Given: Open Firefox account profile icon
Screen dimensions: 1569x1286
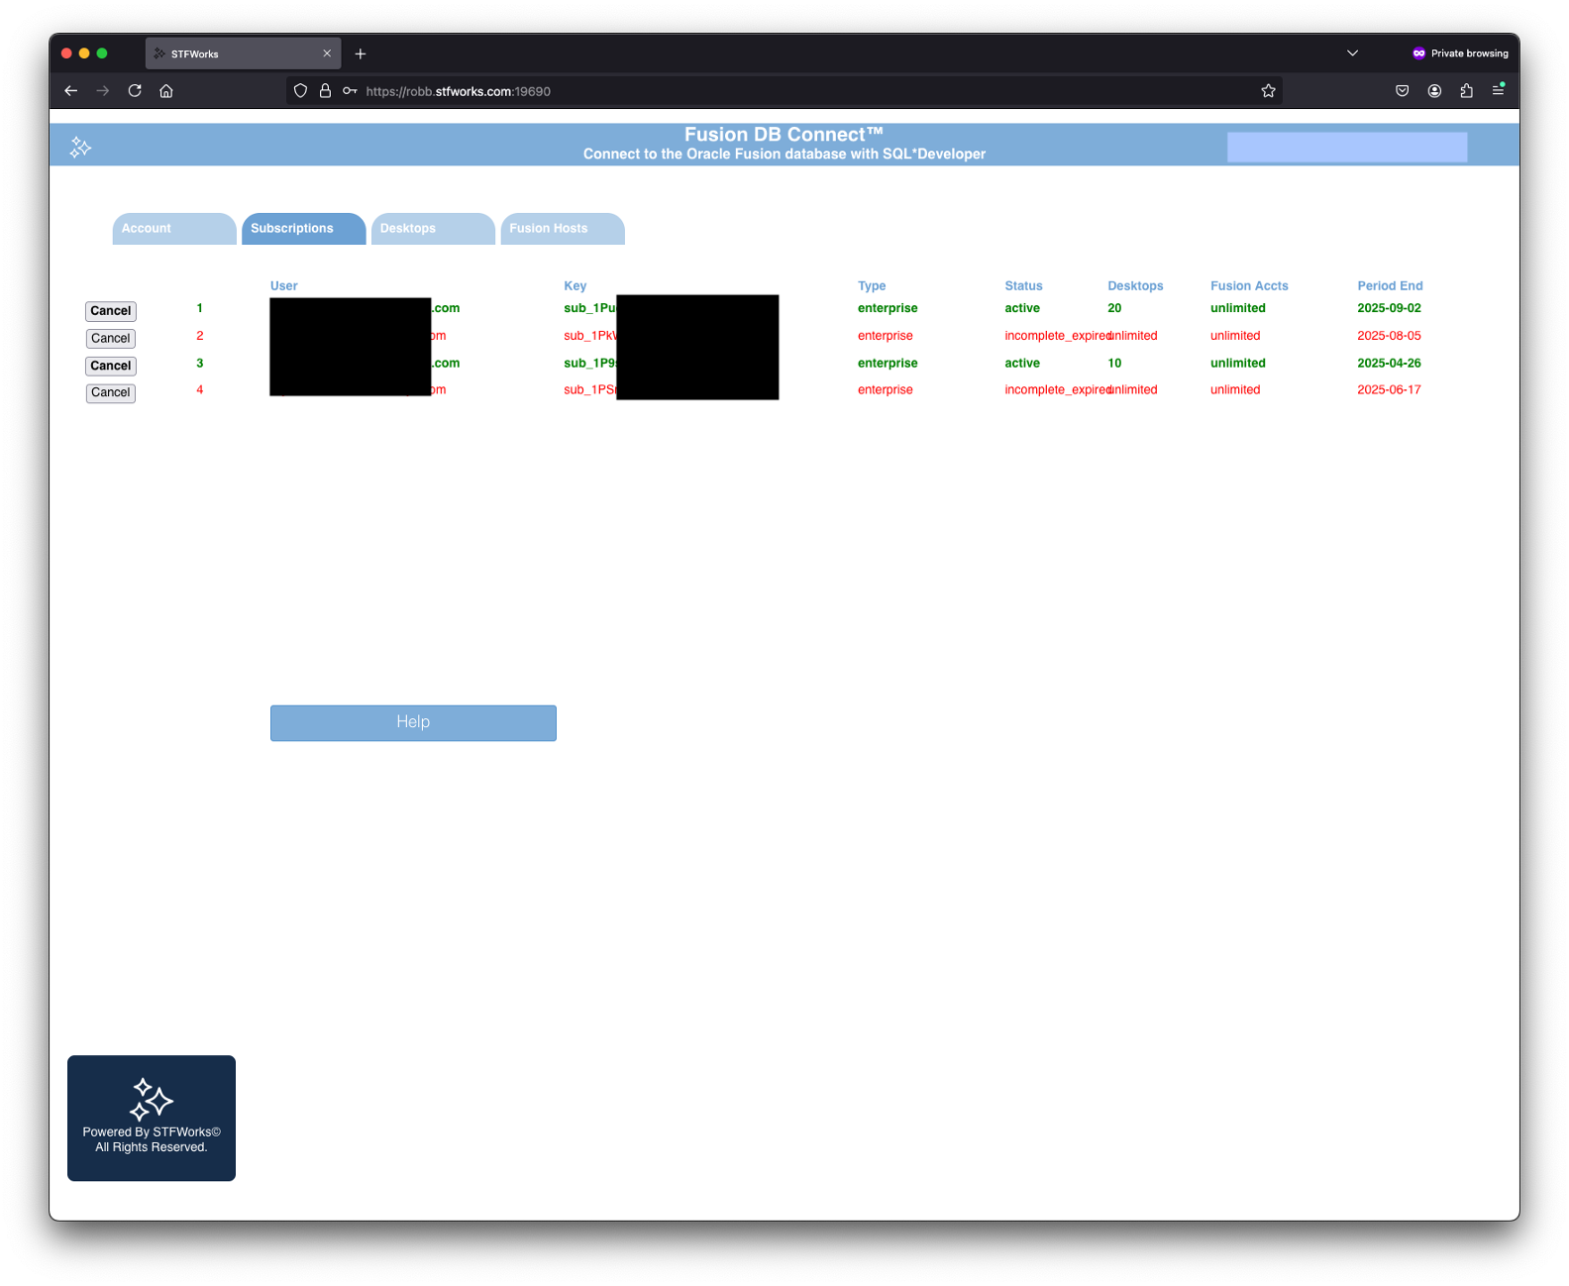Looking at the screenshot, I should pyautogui.click(x=1434, y=91).
